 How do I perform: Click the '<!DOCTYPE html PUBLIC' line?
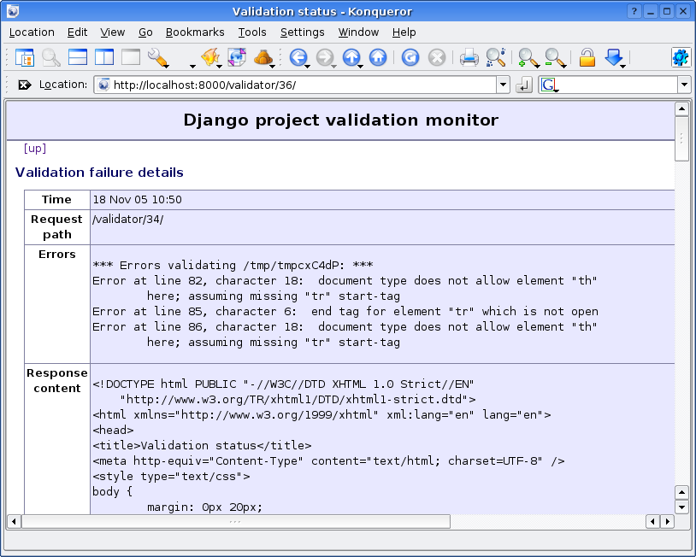pyautogui.click(x=283, y=384)
